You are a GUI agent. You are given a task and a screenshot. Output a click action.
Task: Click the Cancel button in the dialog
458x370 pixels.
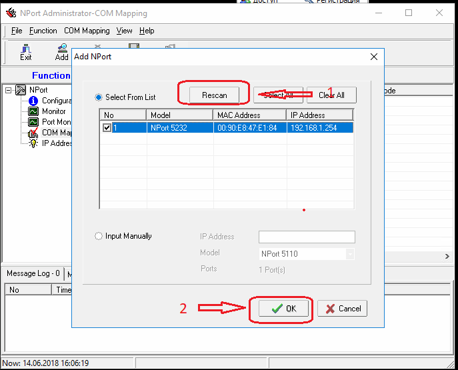[x=342, y=309]
